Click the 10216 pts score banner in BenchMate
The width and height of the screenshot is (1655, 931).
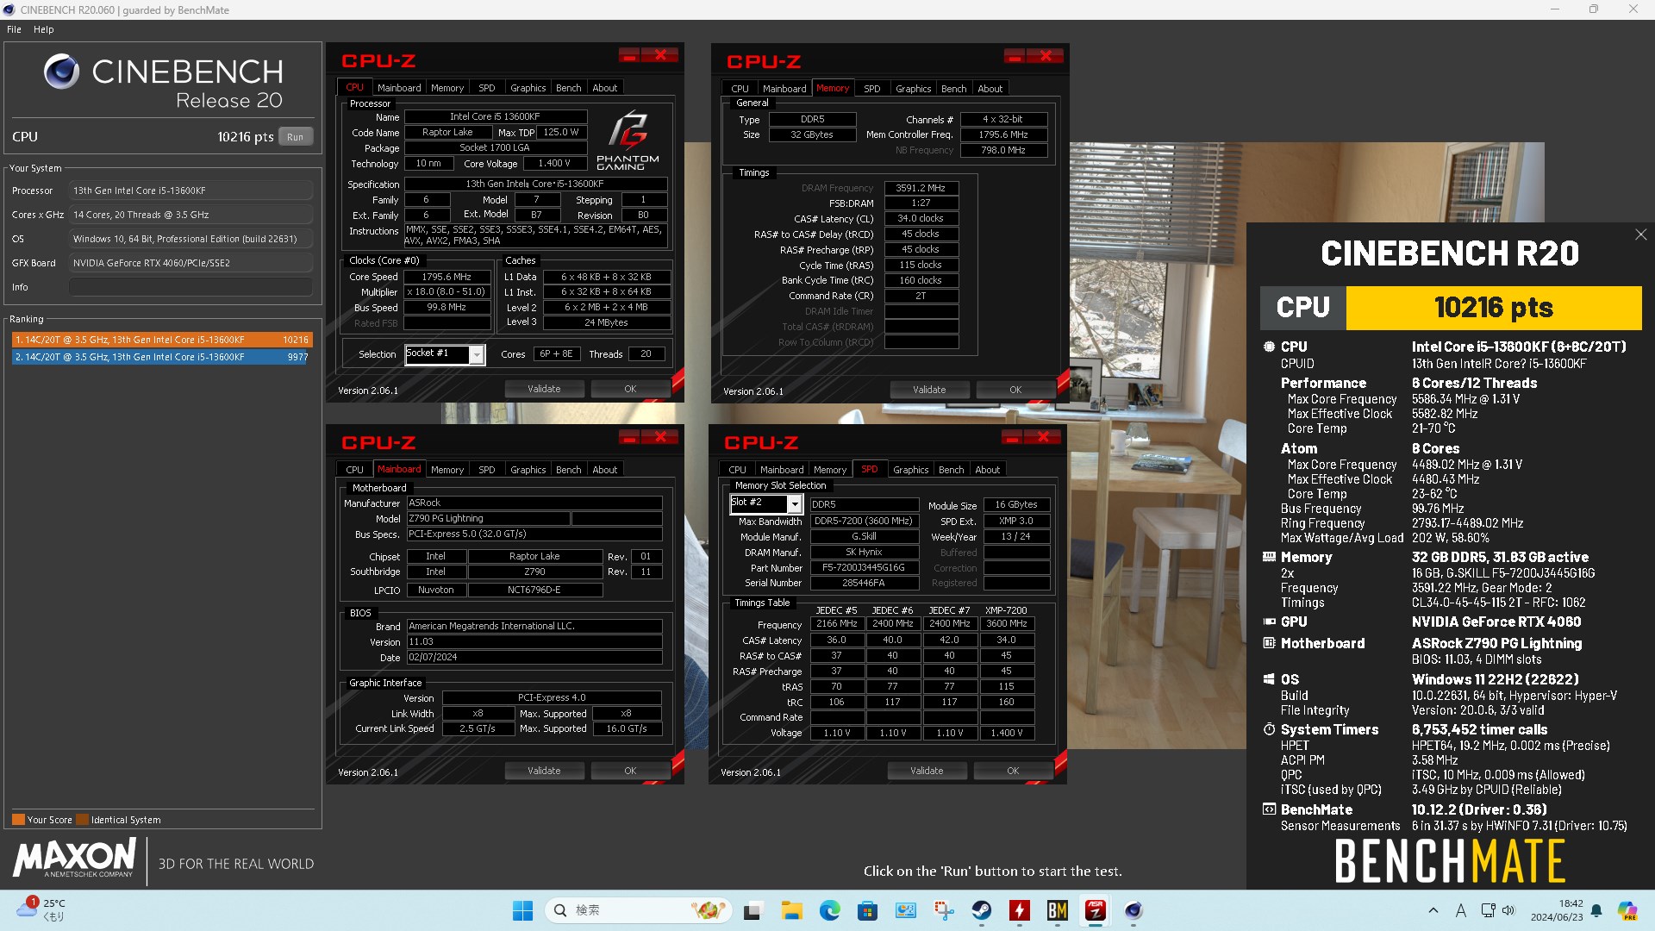pos(1494,308)
